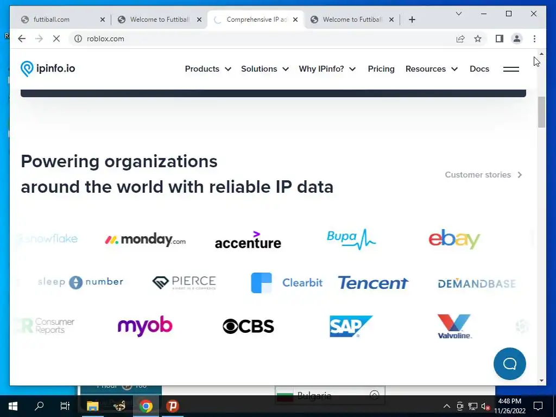Open the raccoon app on the taskbar

pyautogui.click(x=119, y=406)
